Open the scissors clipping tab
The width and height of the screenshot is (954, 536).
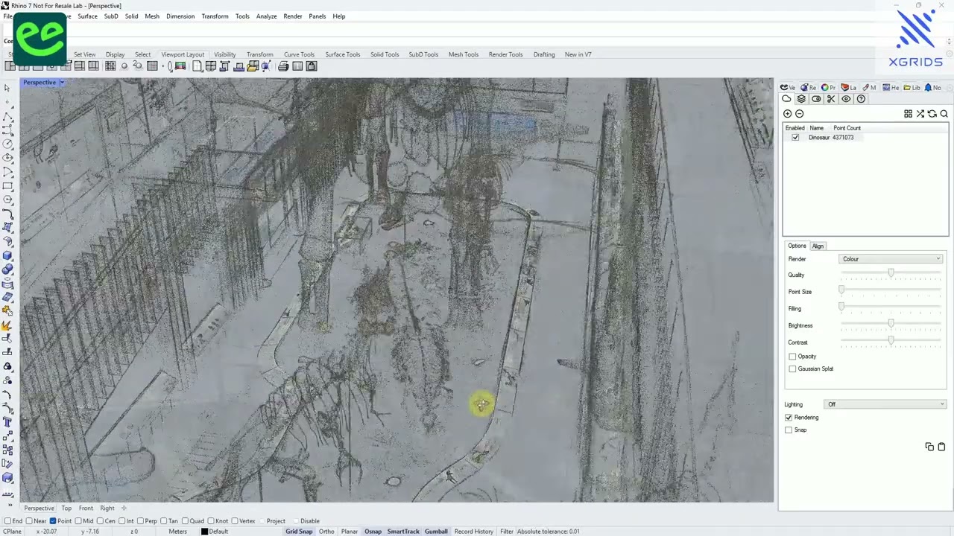click(x=831, y=99)
